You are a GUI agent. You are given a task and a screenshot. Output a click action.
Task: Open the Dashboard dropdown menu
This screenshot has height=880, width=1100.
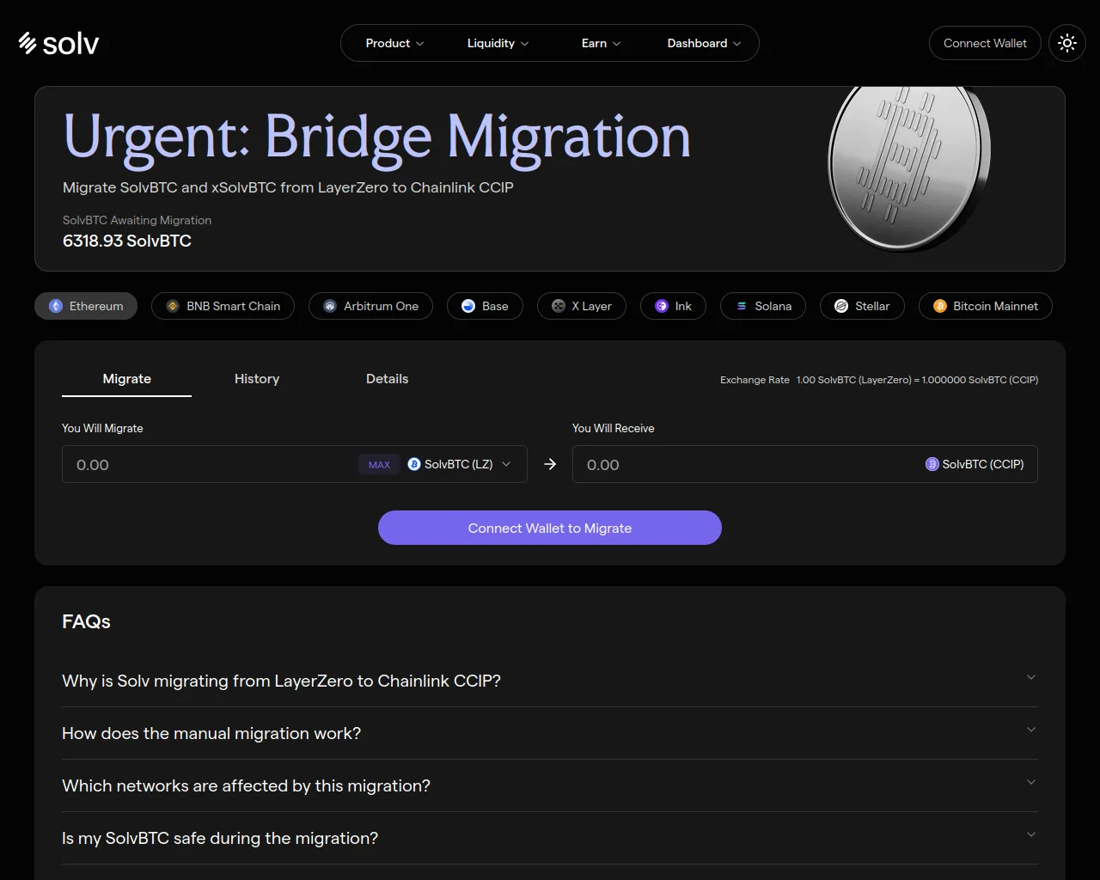point(704,43)
